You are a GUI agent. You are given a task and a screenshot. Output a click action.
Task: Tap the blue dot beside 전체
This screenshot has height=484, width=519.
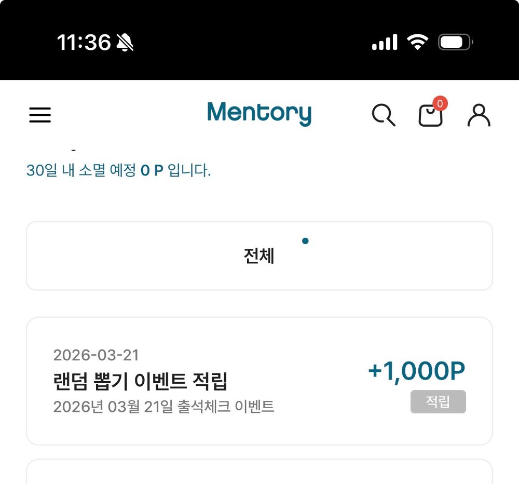pyautogui.click(x=306, y=241)
